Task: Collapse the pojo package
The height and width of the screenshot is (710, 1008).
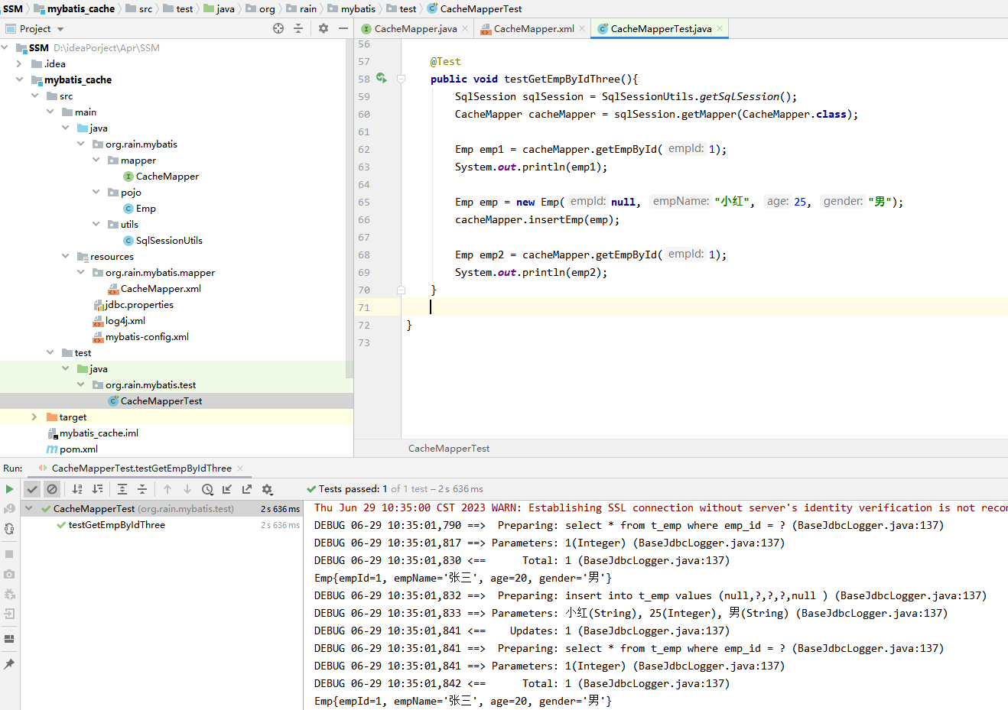Action: point(96,192)
